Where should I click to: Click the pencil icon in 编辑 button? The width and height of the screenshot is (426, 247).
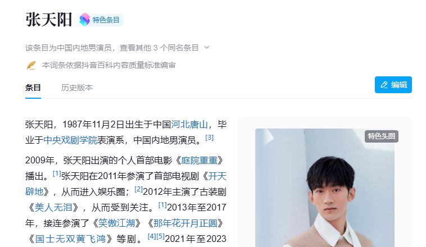pyautogui.click(x=384, y=85)
